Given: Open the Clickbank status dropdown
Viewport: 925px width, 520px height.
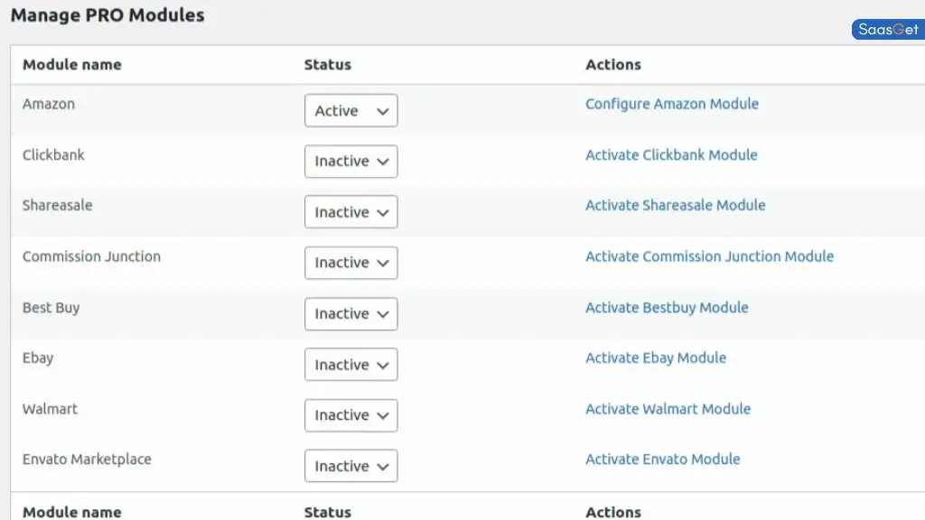Looking at the screenshot, I should 351,161.
